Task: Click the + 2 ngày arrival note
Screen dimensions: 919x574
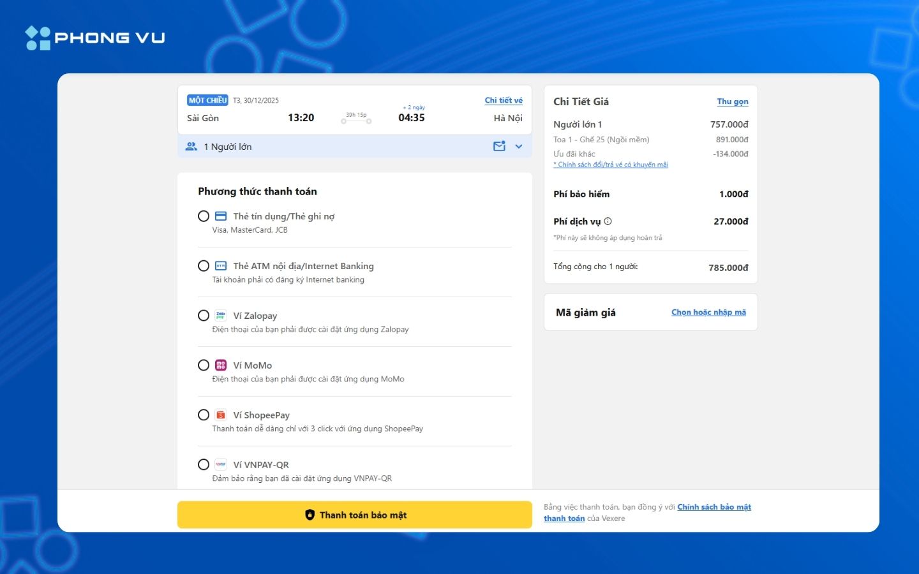Action: click(414, 107)
